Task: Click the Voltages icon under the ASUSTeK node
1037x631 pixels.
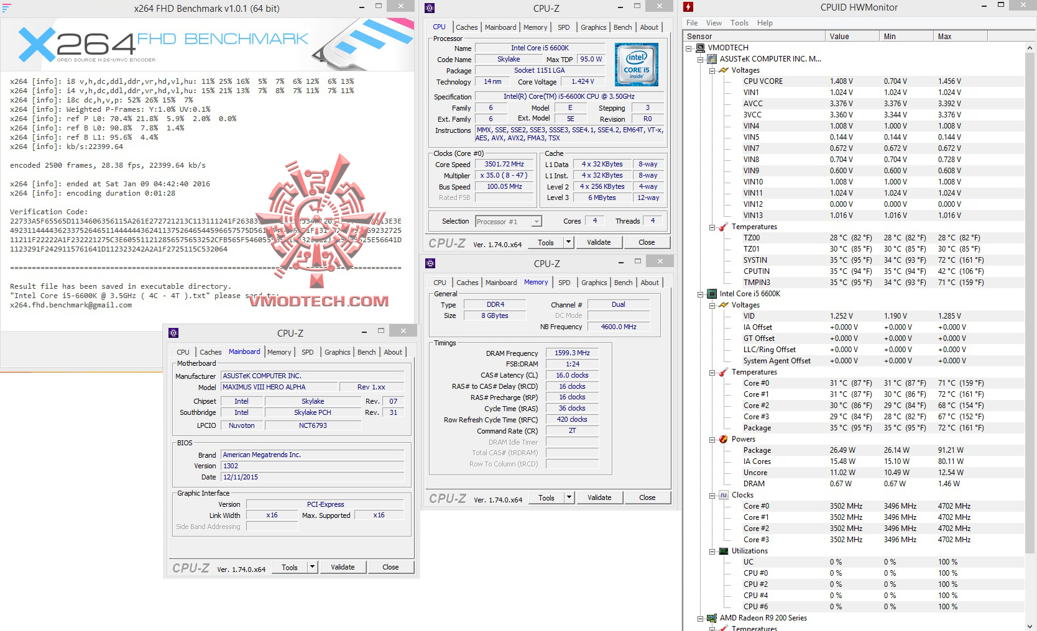Action: click(x=724, y=70)
